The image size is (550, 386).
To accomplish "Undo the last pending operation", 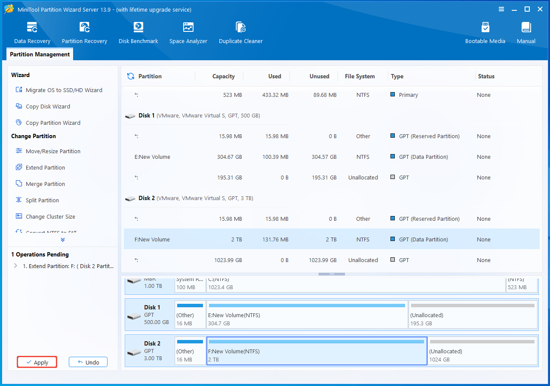I will [88, 362].
